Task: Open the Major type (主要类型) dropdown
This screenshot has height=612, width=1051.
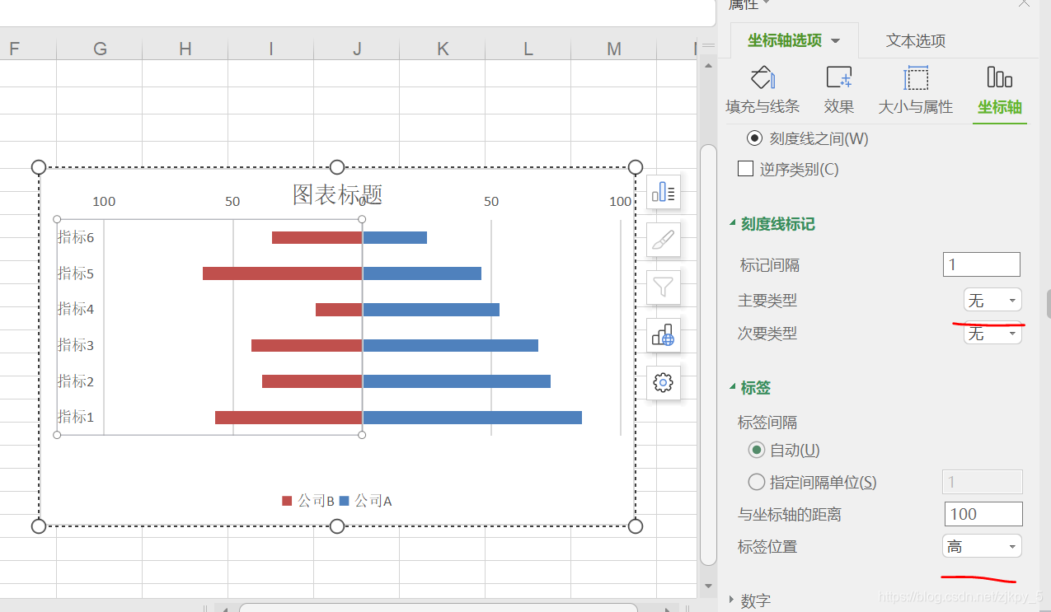Action: point(992,300)
